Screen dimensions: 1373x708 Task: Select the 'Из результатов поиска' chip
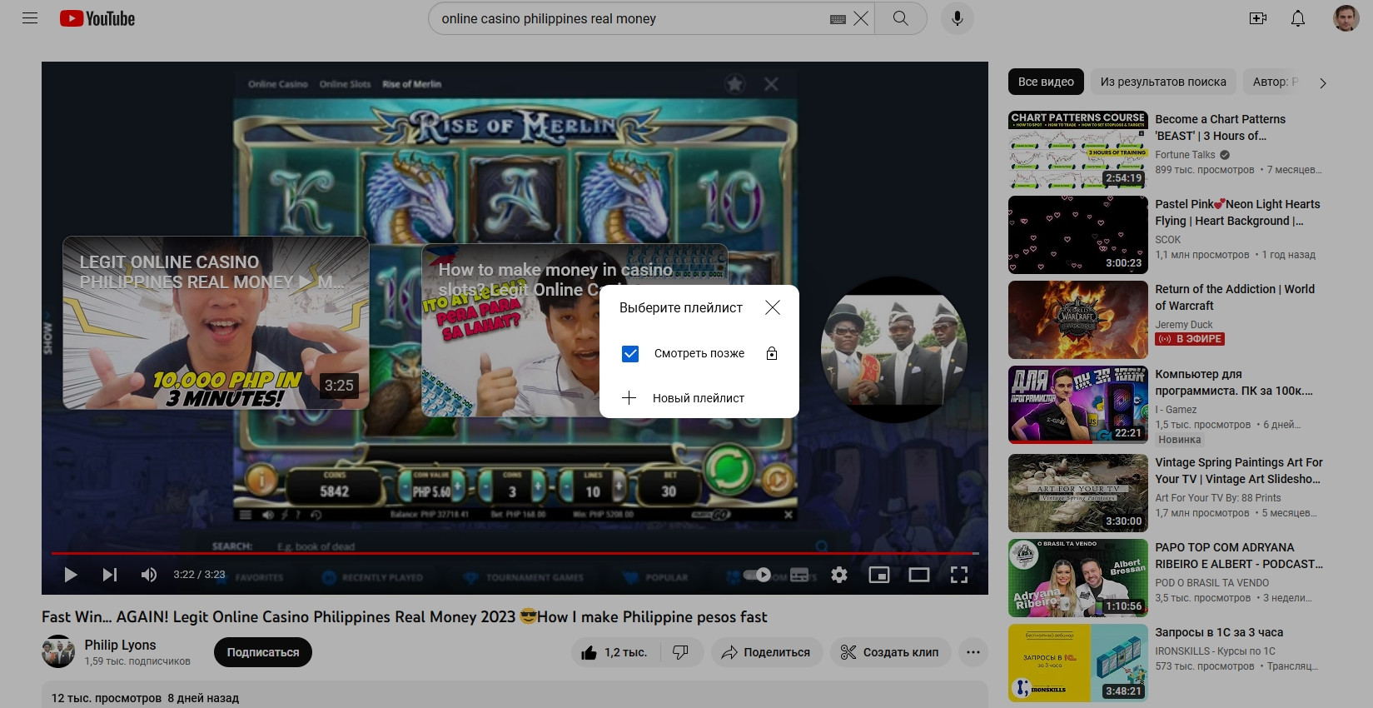coord(1163,82)
